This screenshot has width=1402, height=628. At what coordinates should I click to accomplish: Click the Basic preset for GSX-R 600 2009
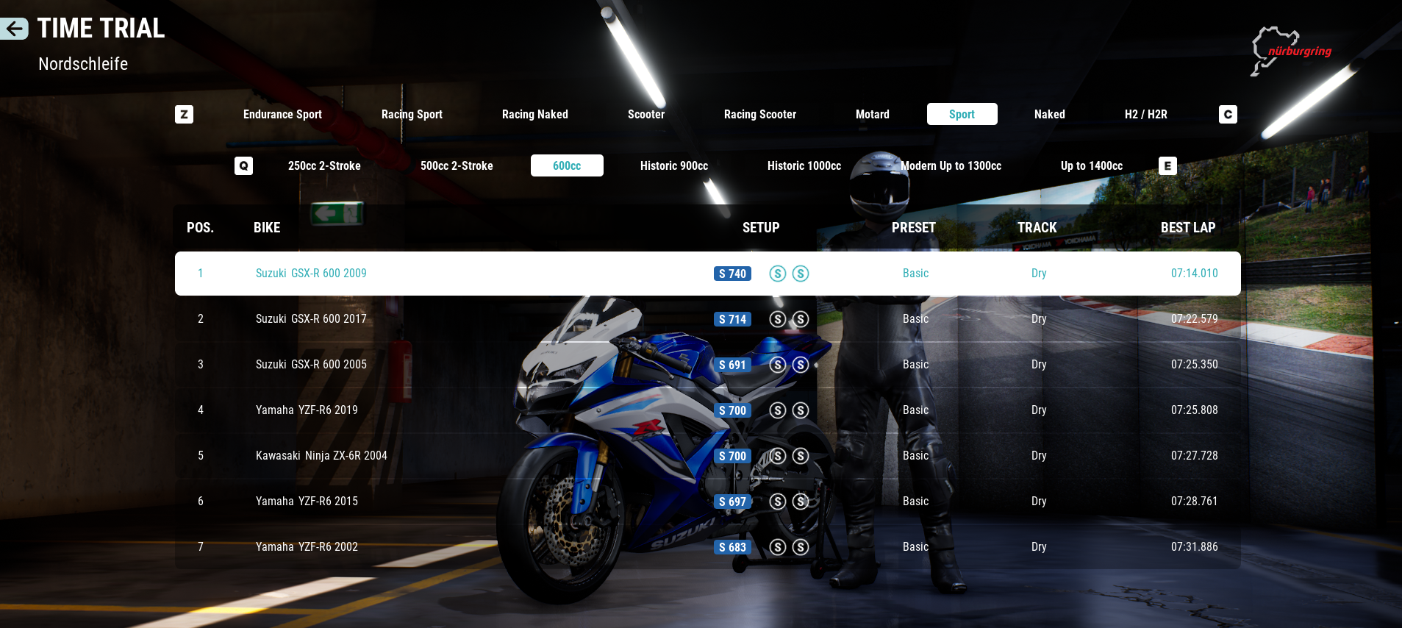(915, 274)
